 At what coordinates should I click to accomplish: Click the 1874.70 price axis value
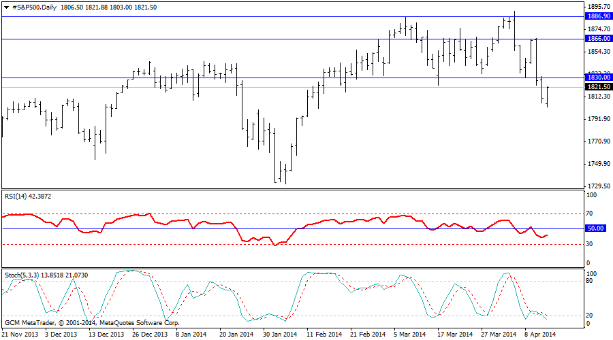tap(599, 29)
